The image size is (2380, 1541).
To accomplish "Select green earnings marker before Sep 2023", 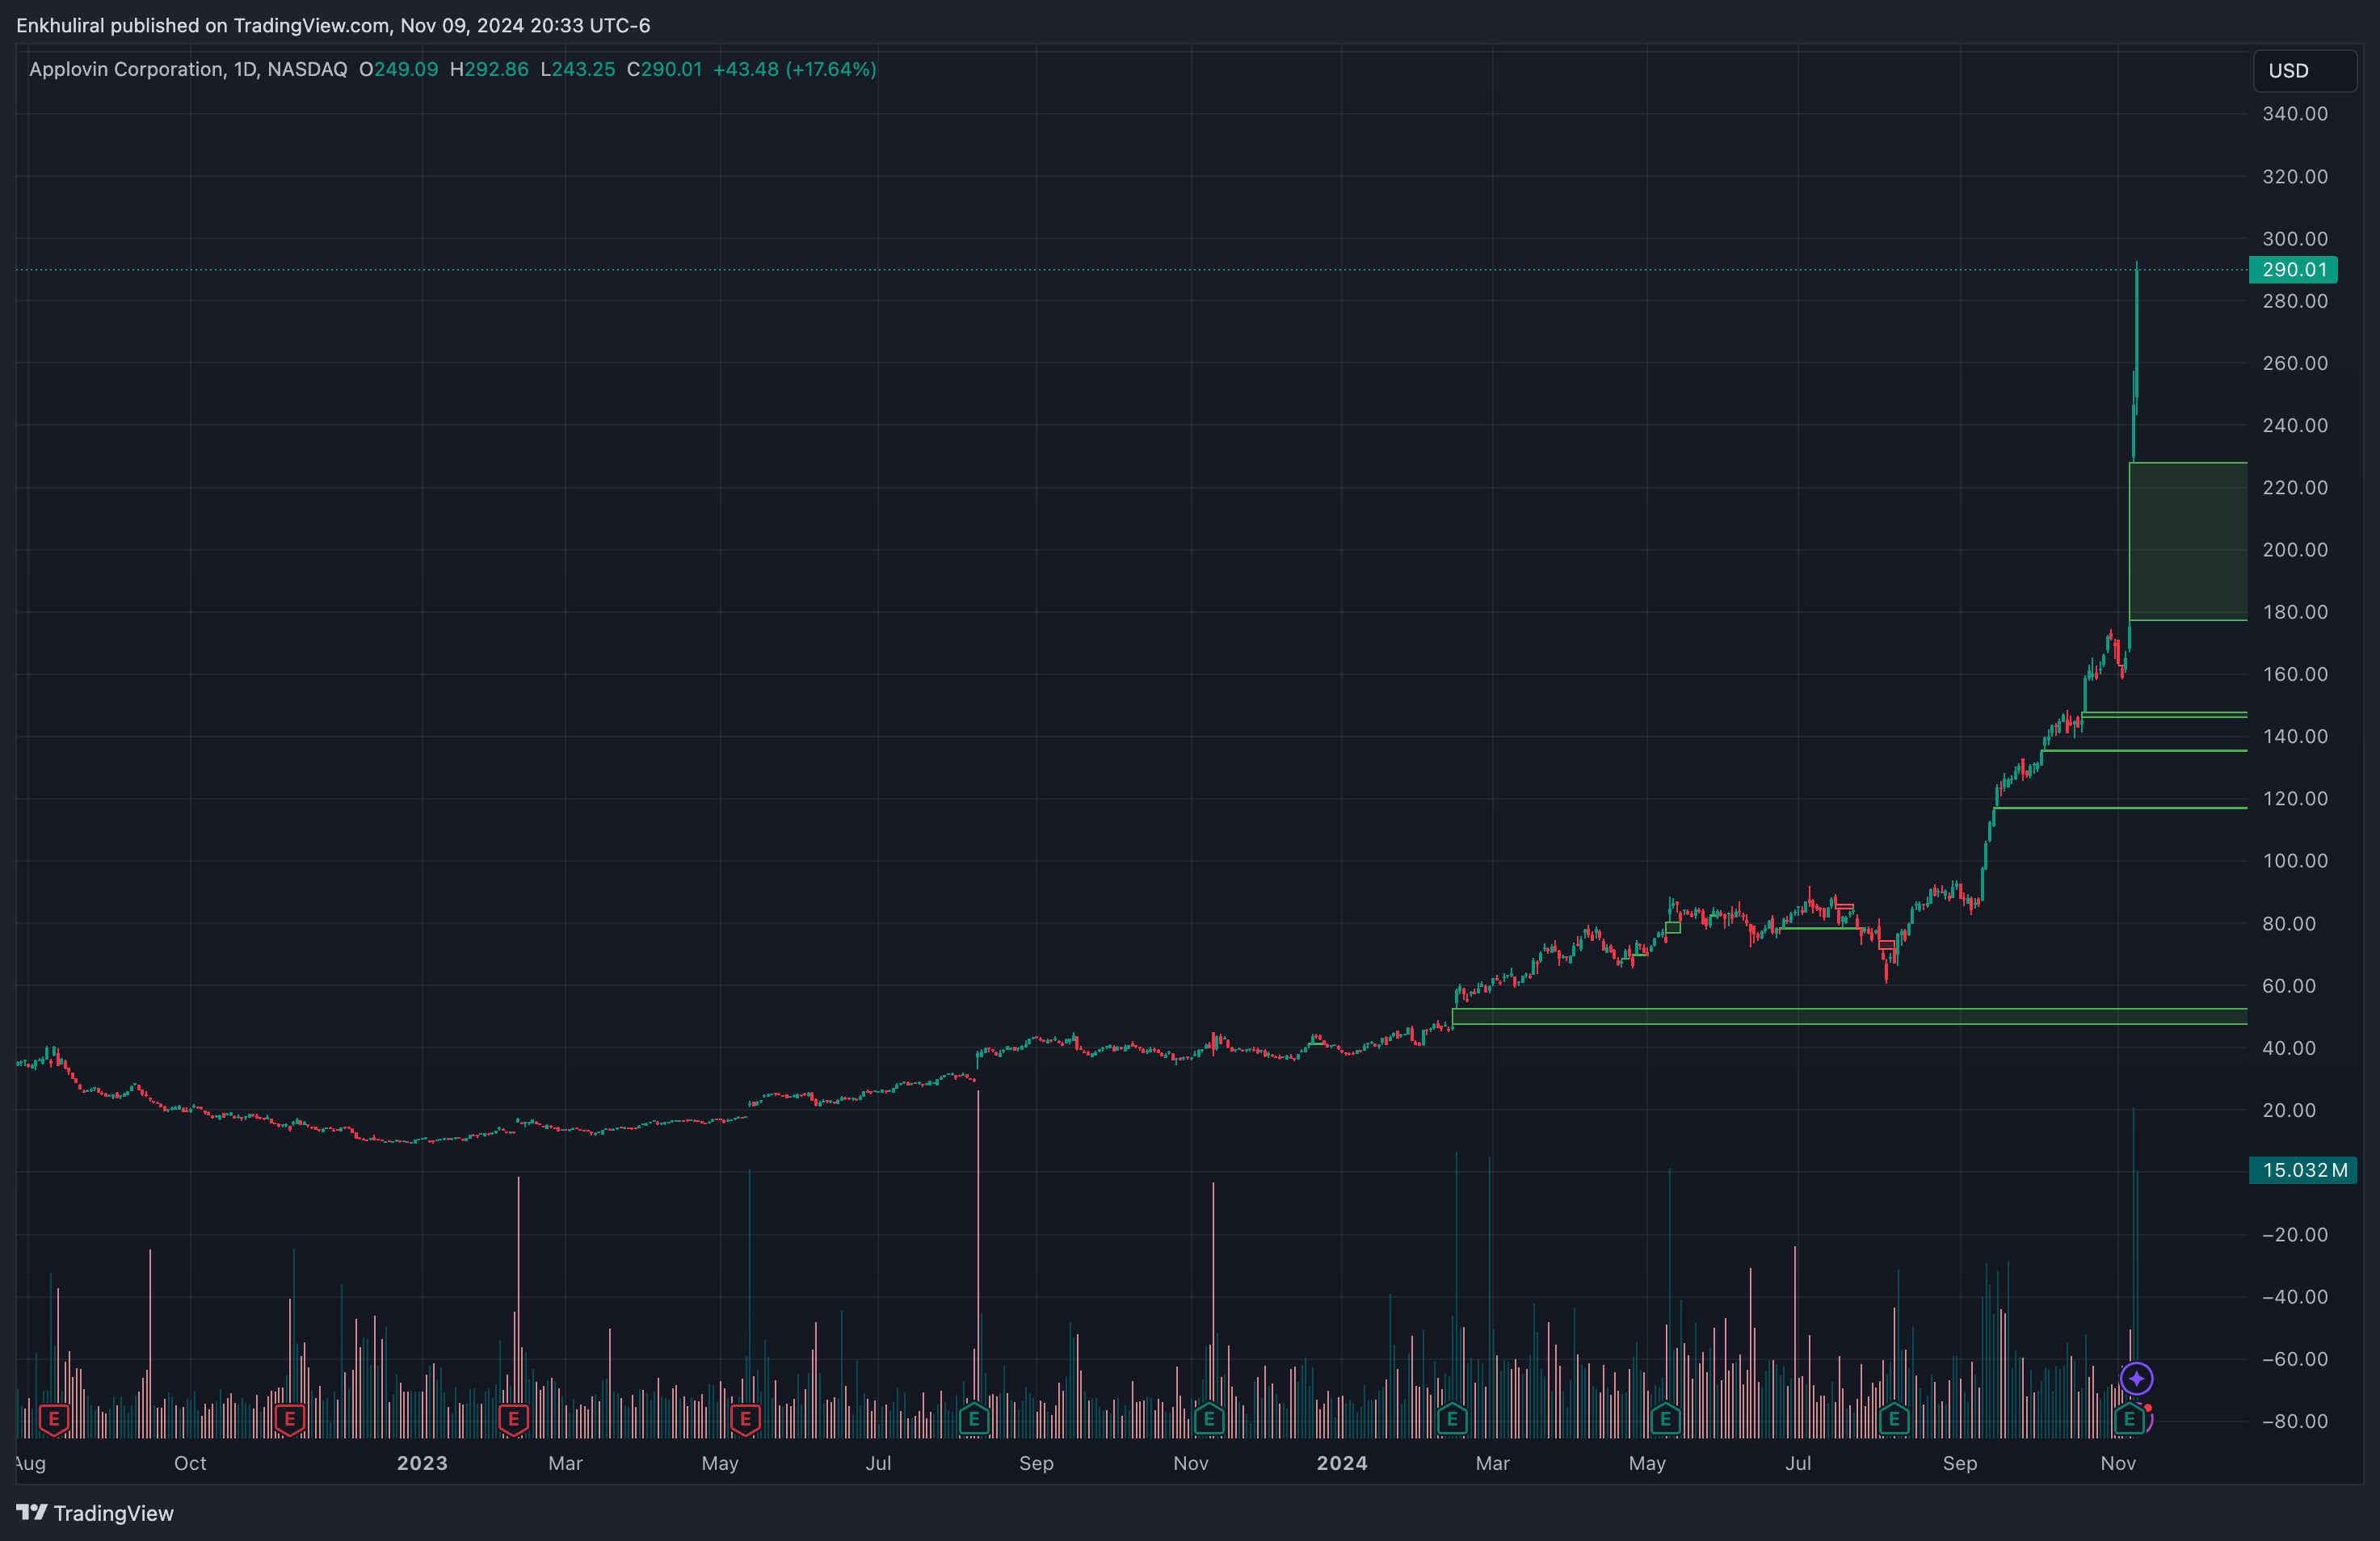I will (974, 1418).
